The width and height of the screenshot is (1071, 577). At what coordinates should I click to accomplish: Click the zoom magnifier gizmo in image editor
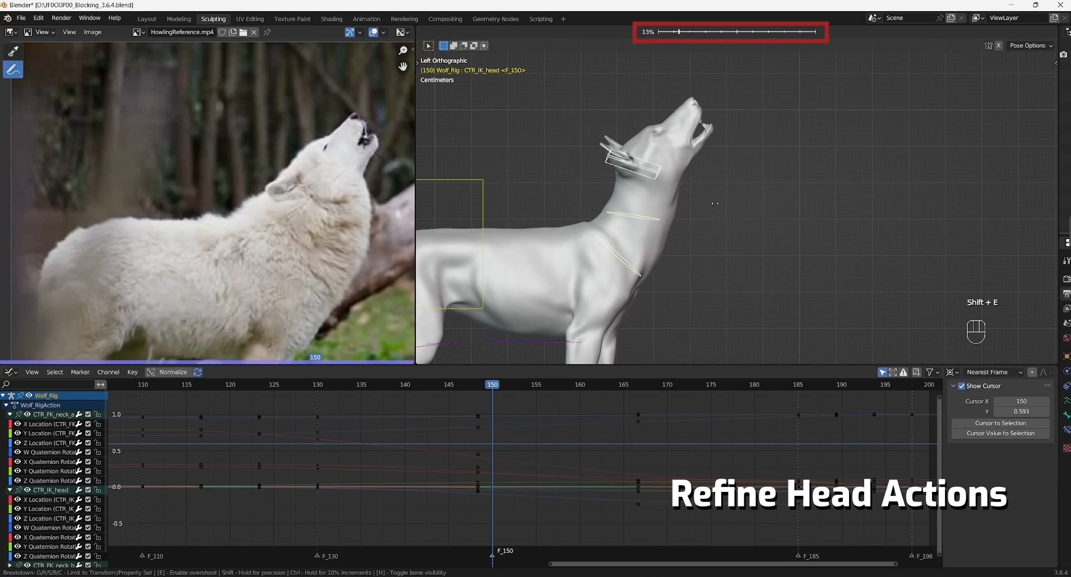(402, 51)
